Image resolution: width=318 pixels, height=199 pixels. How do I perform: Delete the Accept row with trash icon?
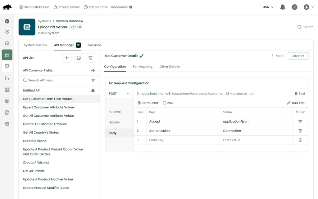click(300, 122)
